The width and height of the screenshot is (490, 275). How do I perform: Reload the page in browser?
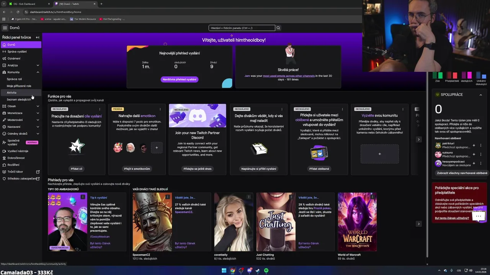click(18, 12)
